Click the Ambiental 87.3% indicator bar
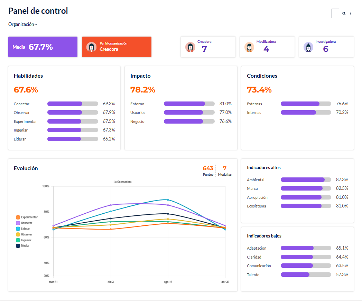This screenshot has height=301, width=362. click(x=306, y=179)
